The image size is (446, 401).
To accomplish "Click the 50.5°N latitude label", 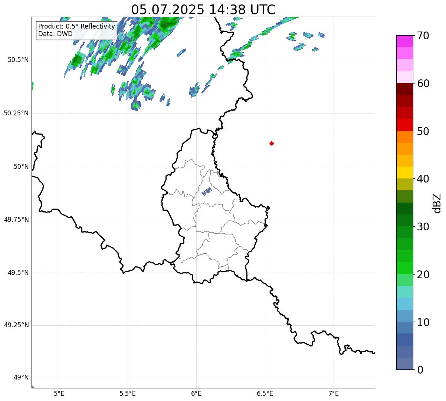I will click(18, 60).
